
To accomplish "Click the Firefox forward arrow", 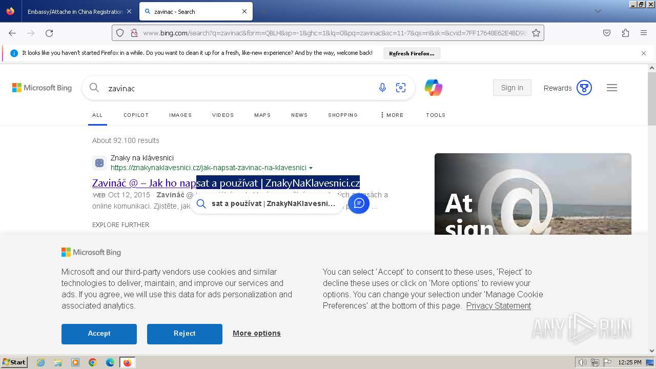I will [31, 33].
